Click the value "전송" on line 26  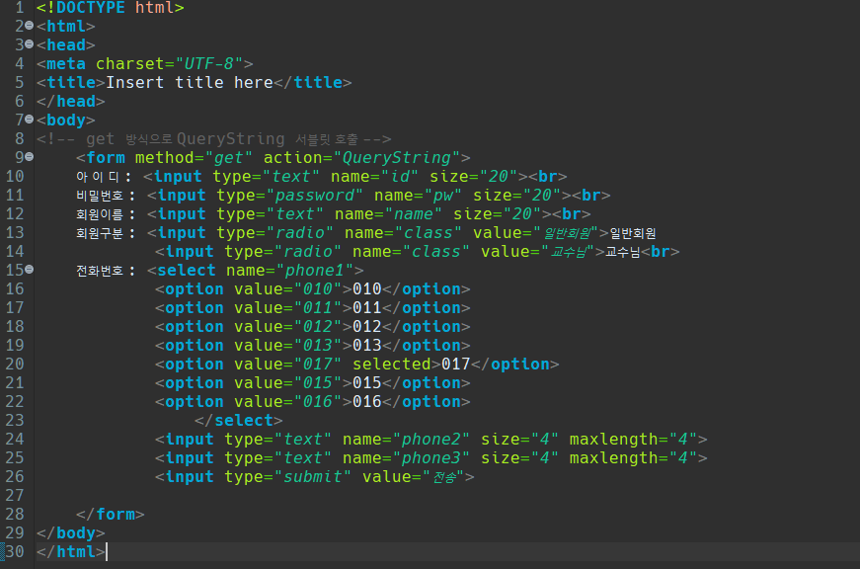point(444,477)
